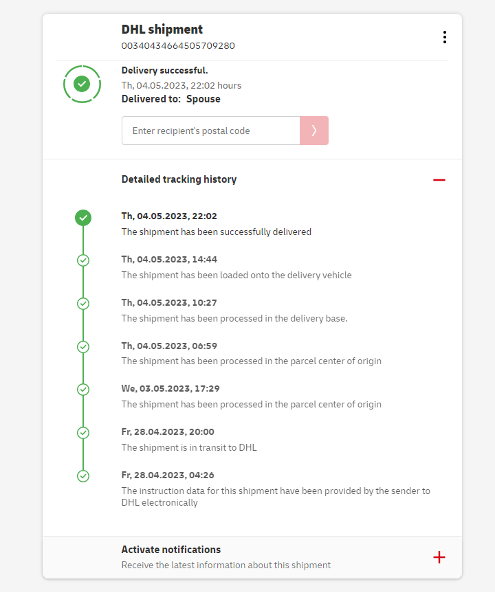Image resolution: width=495 pixels, height=606 pixels.
Task: Click the Detailed tracking history heading
Action: tap(179, 179)
